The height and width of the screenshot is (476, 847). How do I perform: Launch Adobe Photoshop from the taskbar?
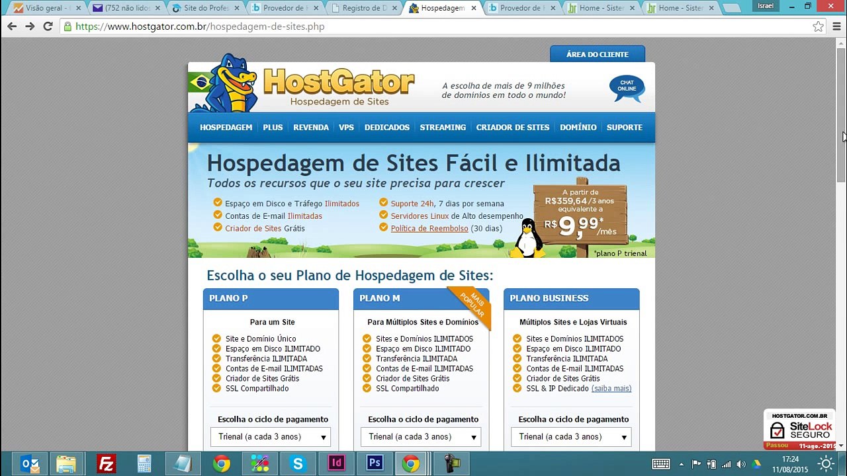pos(375,464)
